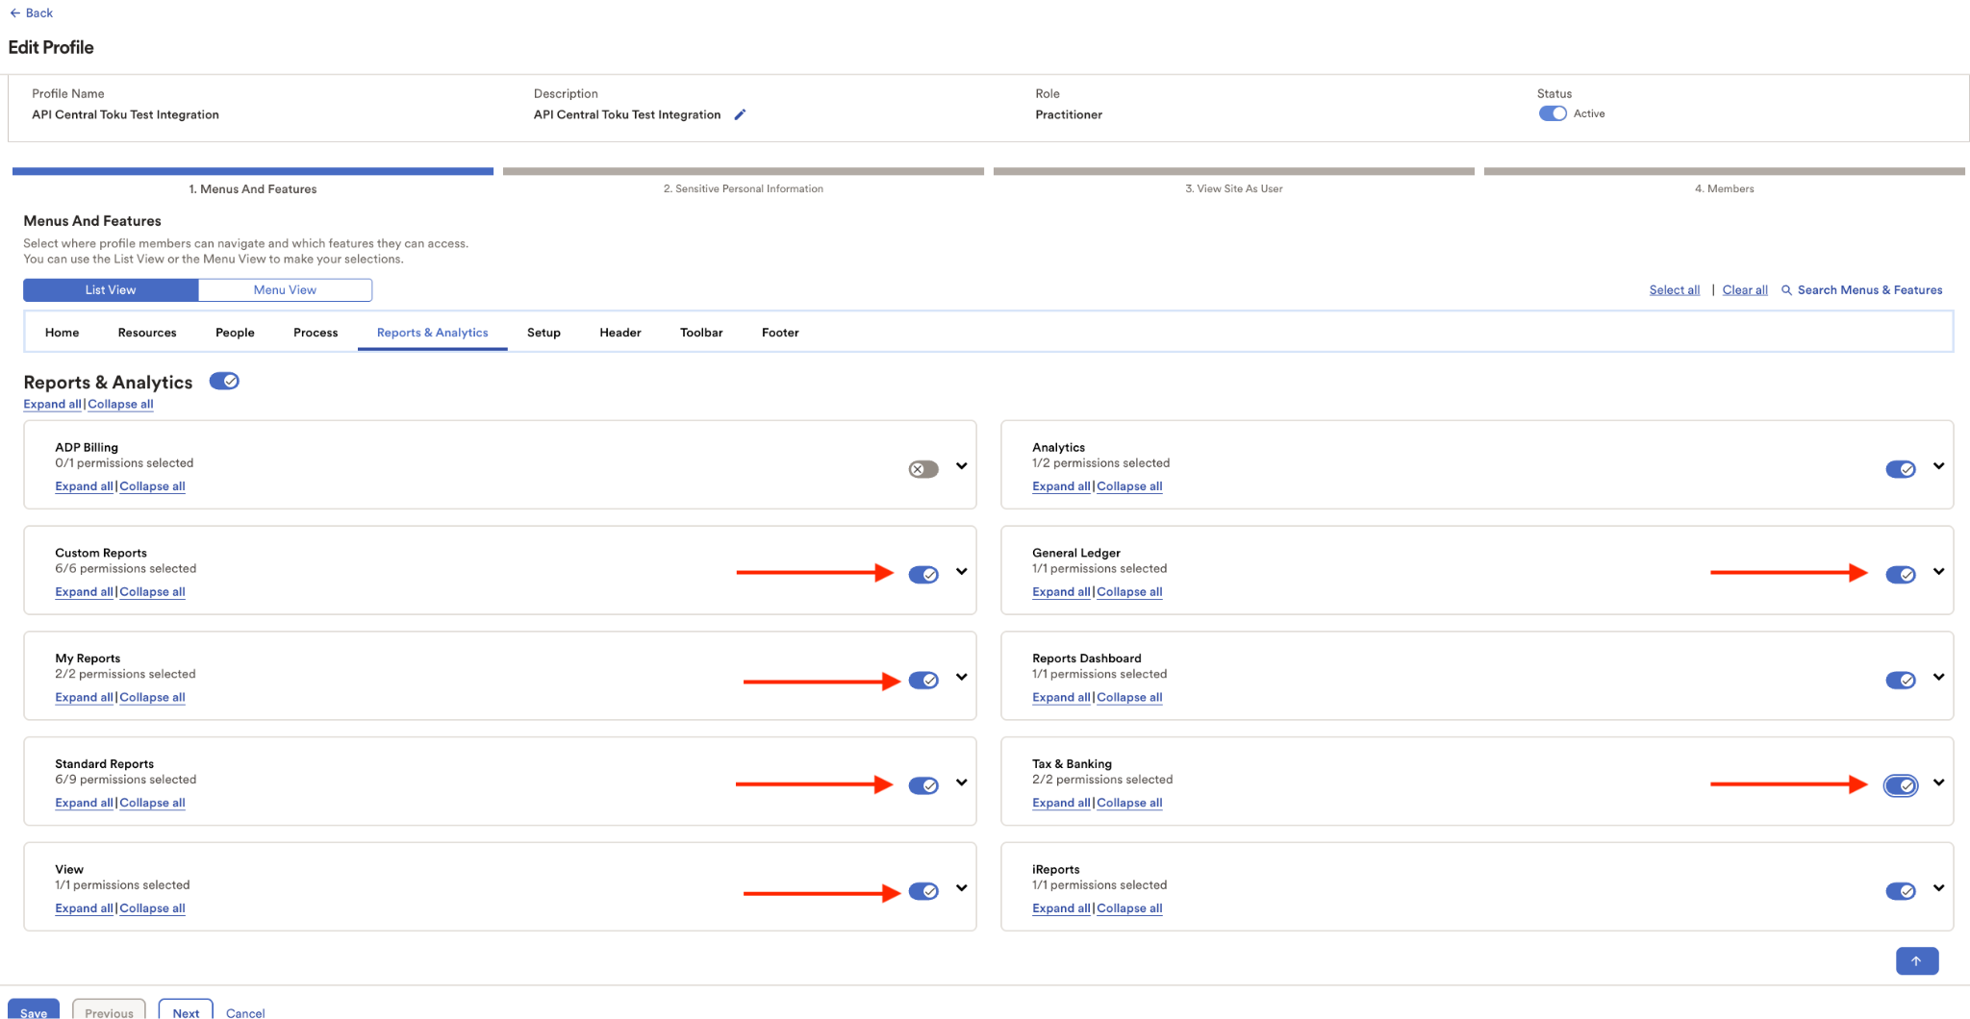Go to step 4 Members

click(1725, 182)
